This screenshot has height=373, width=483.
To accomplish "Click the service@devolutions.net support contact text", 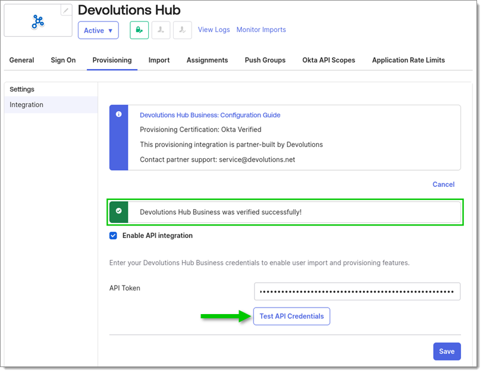I will point(257,159).
